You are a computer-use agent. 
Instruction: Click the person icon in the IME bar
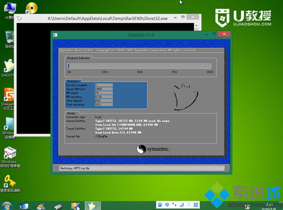tap(189, 205)
